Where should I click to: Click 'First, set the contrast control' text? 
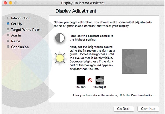92,38
